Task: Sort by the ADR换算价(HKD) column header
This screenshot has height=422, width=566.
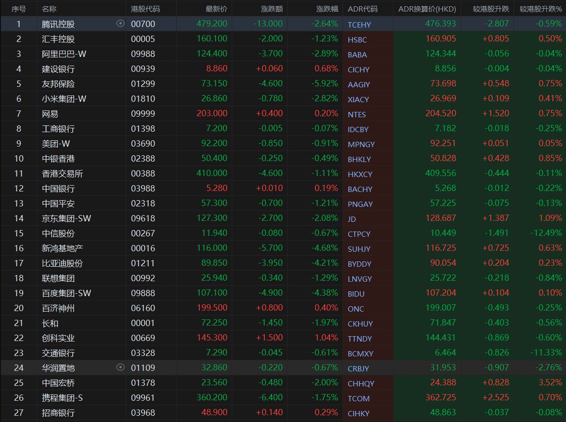Action: coord(427,9)
